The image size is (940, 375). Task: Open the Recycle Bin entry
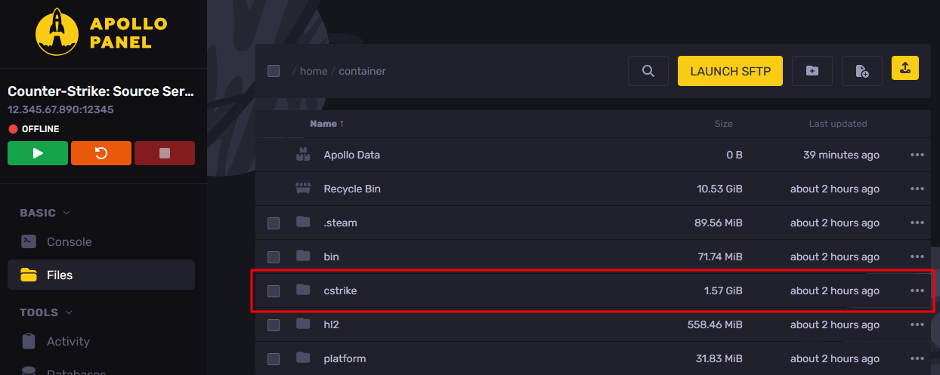[352, 189]
